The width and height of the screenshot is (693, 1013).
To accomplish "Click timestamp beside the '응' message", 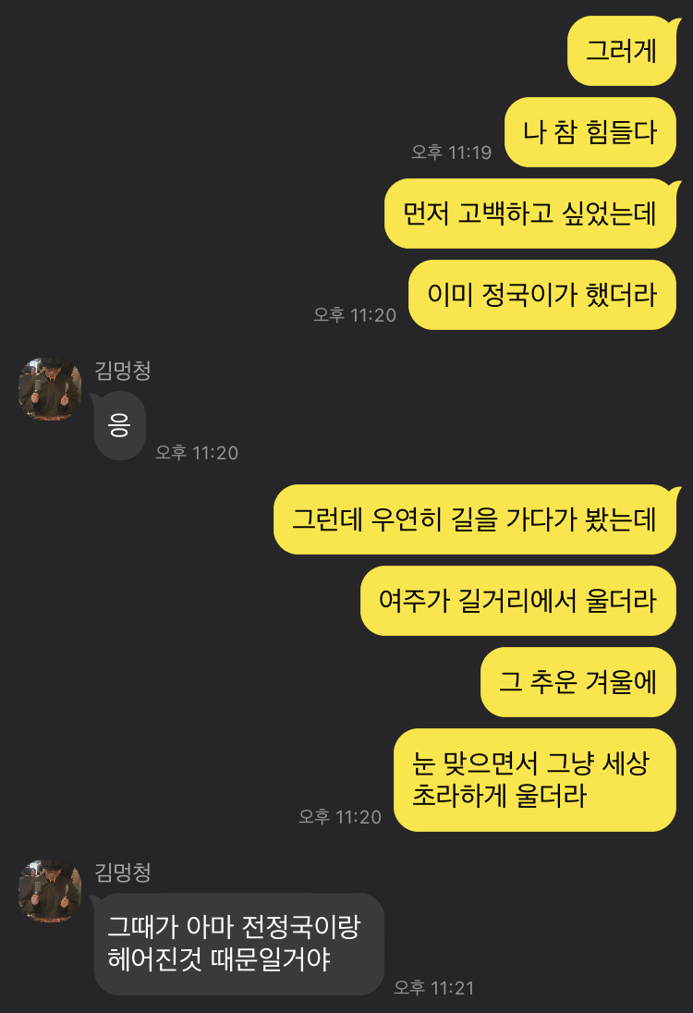I will click(197, 453).
